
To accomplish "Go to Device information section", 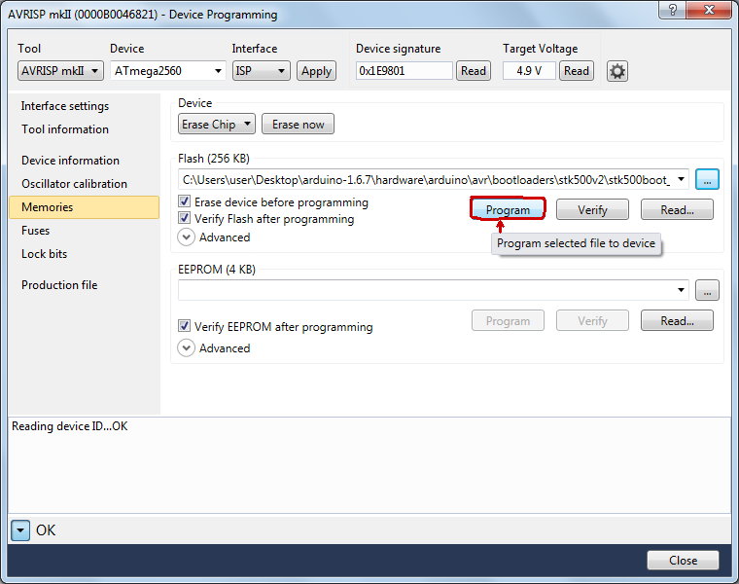I will 70,161.
